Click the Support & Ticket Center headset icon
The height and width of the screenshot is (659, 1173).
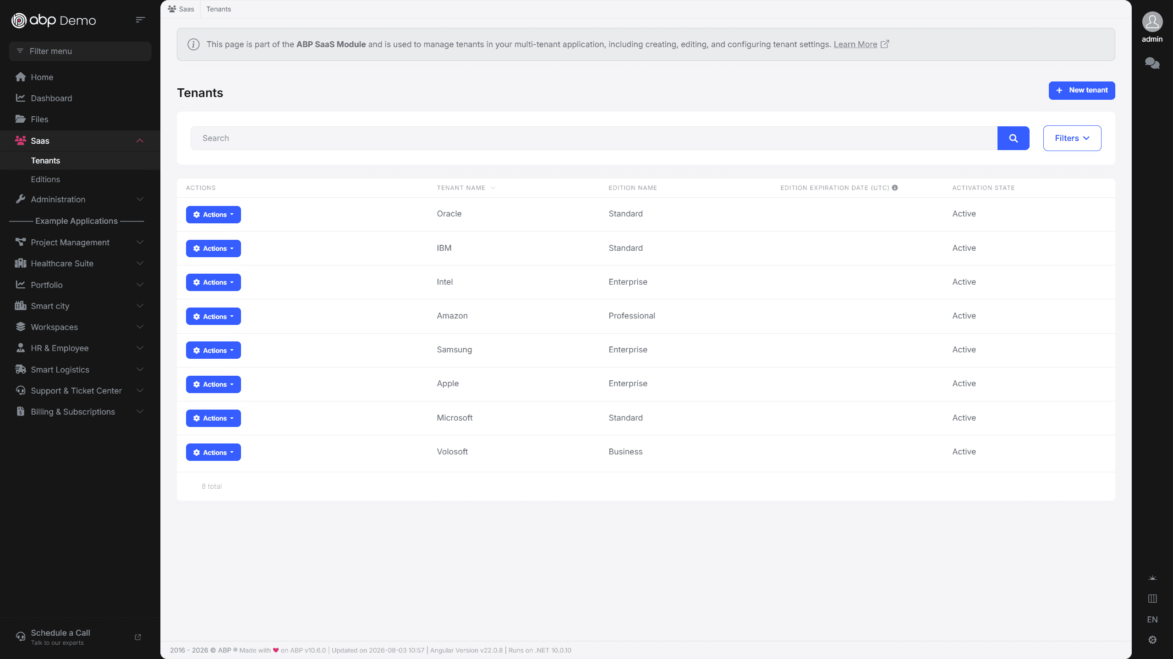tap(21, 390)
